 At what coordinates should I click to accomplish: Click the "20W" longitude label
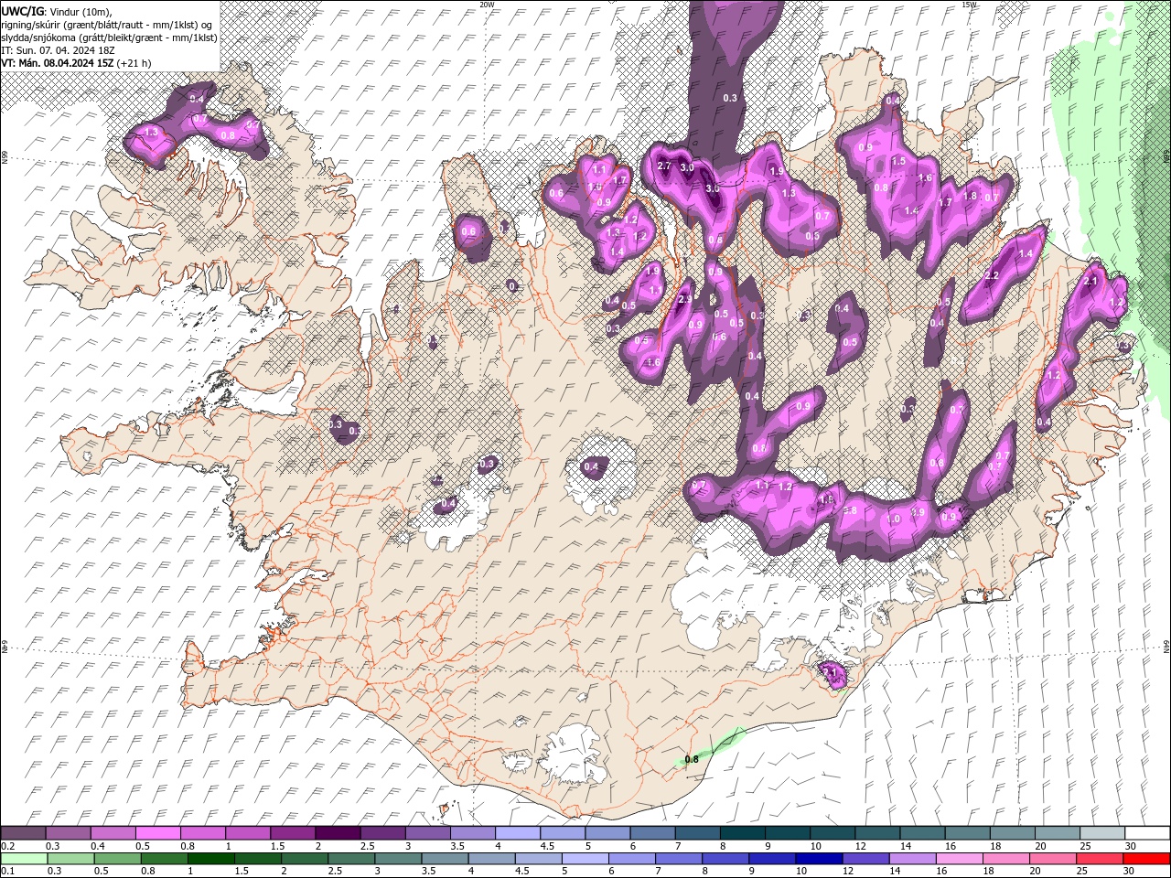point(486,5)
